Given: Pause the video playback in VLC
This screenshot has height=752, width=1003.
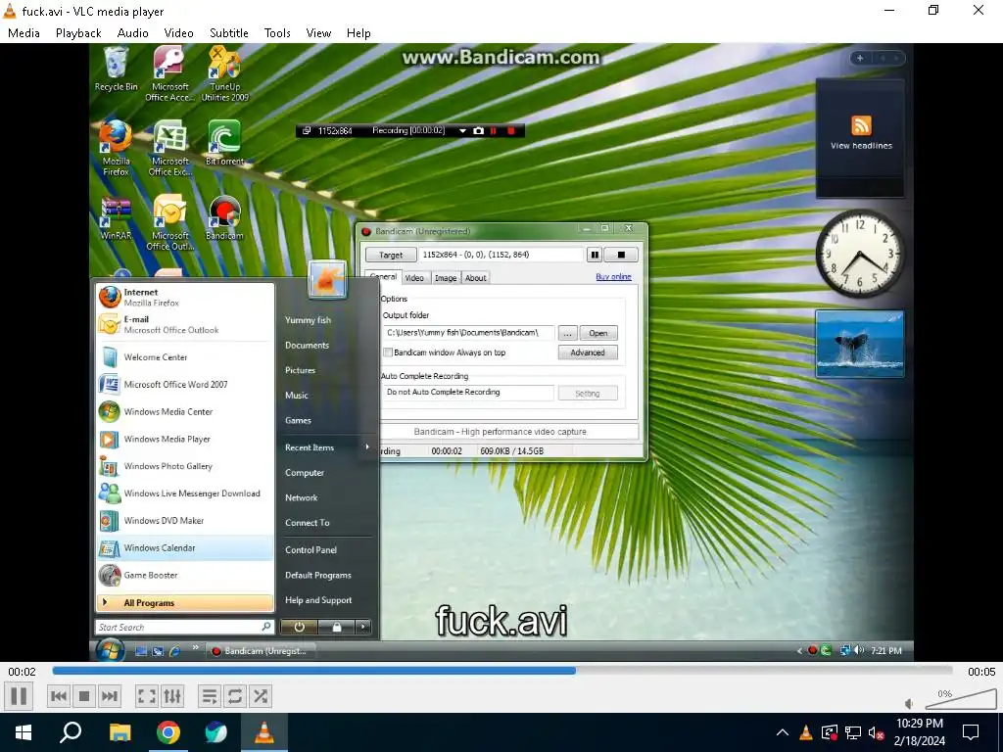Looking at the screenshot, I should 20,696.
